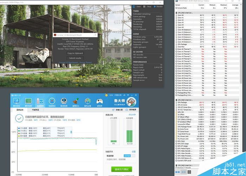Image resolution: width=246 pixels, height=176 pixels.
Task: Click Submit results in Corona result dialog
Action: click(75, 58)
